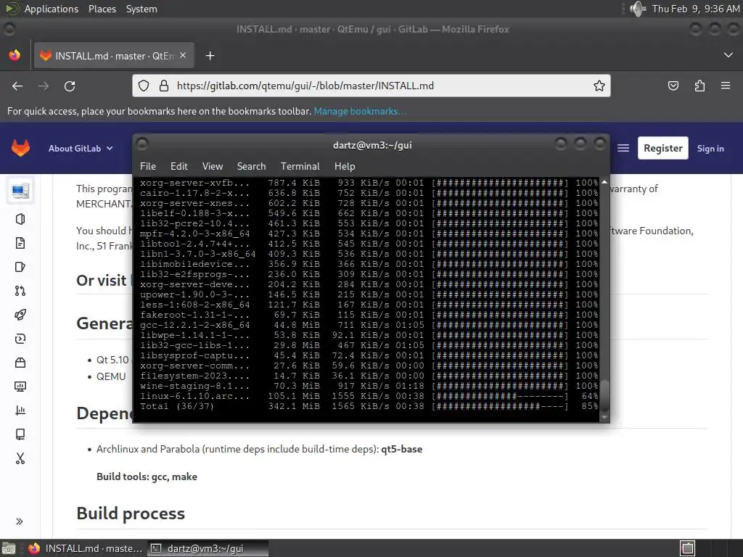
Task: Show tracking protection shield info
Action: pos(144,86)
